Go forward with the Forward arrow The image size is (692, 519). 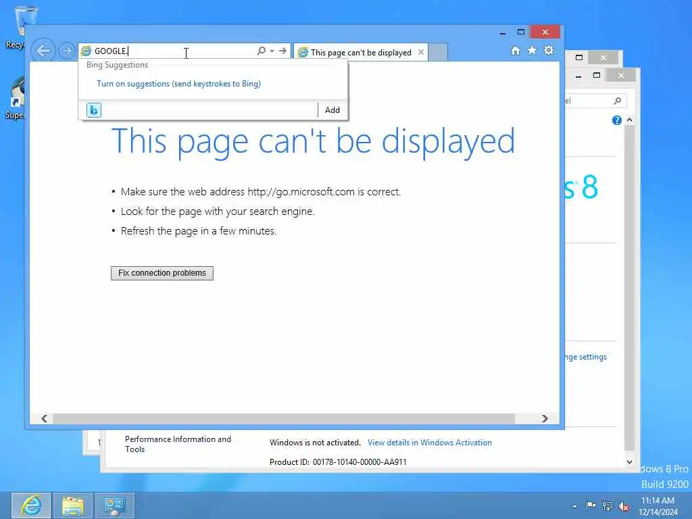(x=67, y=51)
